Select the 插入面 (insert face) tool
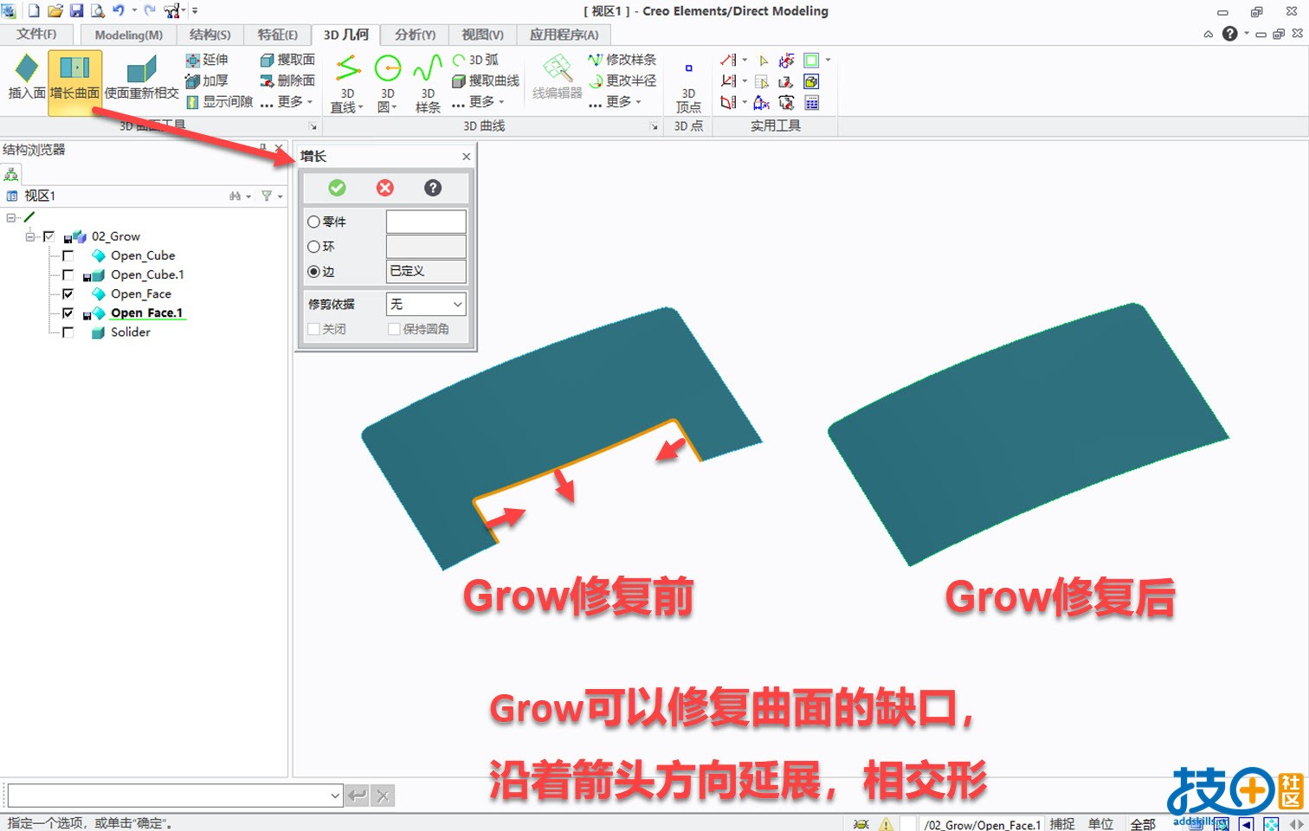The width and height of the screenshot is (1309, 831). [x=27, y=76]
